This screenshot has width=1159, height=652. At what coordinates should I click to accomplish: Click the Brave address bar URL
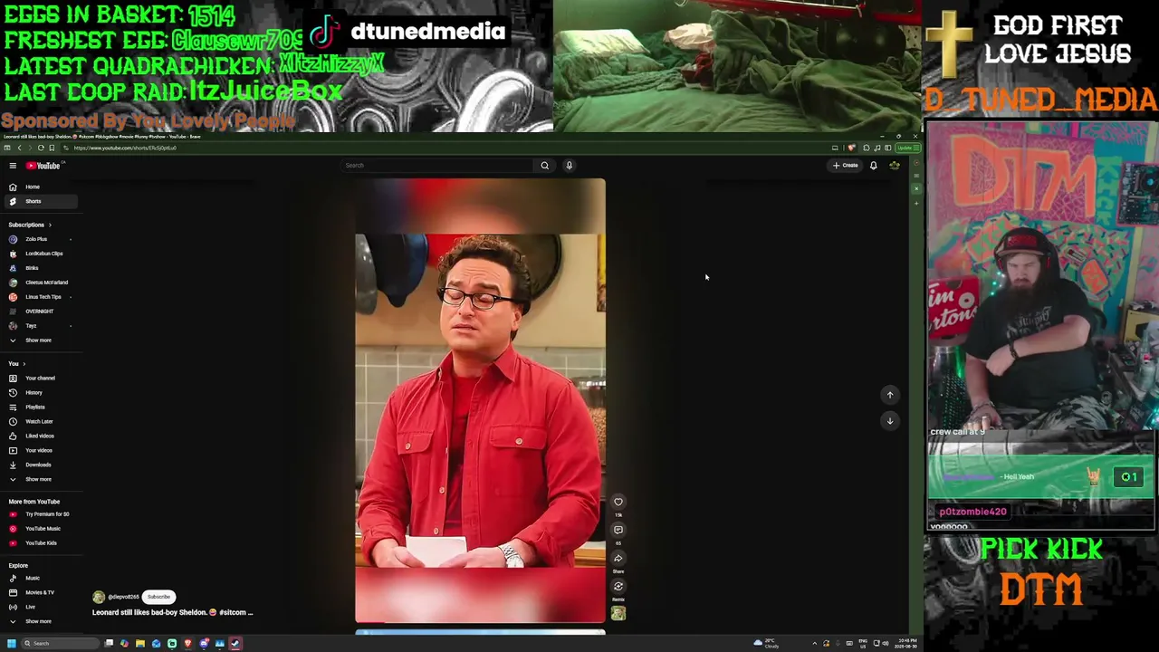(x=125, y=148)
